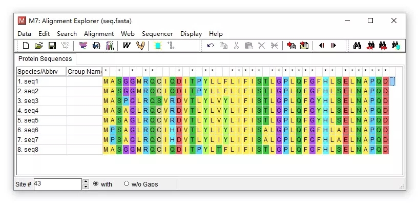The width and height of the screenshot is (418, 207).
Task: Open the Data menu
Action: tap(24, 34)
